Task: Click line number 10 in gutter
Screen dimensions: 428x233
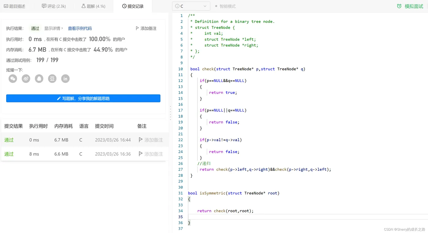Action: pos(180,69)
